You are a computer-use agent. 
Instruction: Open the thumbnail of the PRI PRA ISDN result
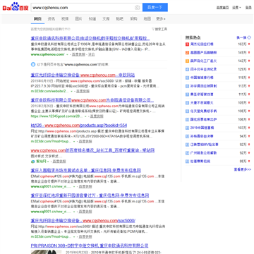(46, 252)
